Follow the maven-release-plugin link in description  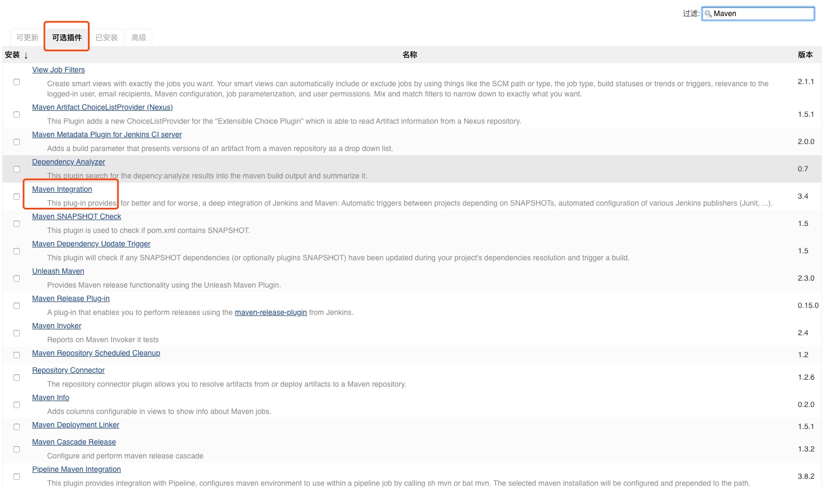[271, 312]
